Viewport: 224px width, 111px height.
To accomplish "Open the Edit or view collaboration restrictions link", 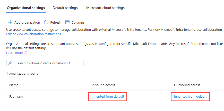I will (x=33, y=34).
